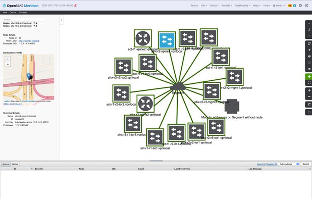Click the Select All link
Viewport: 312px width, 199px height.
point(261,164)
